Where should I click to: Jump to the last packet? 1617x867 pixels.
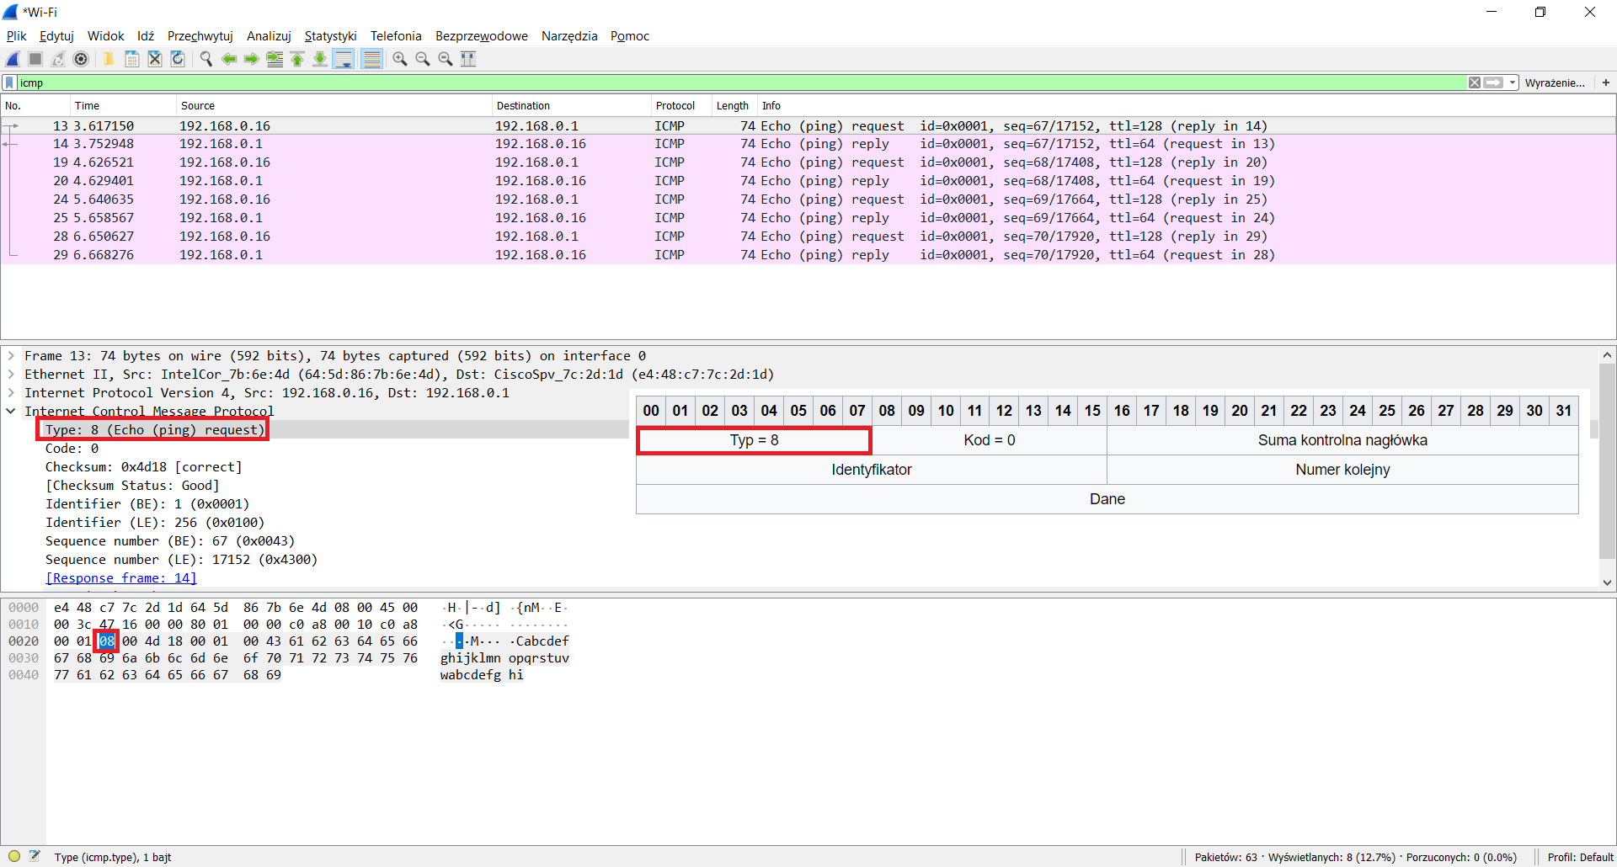point(320,59)
